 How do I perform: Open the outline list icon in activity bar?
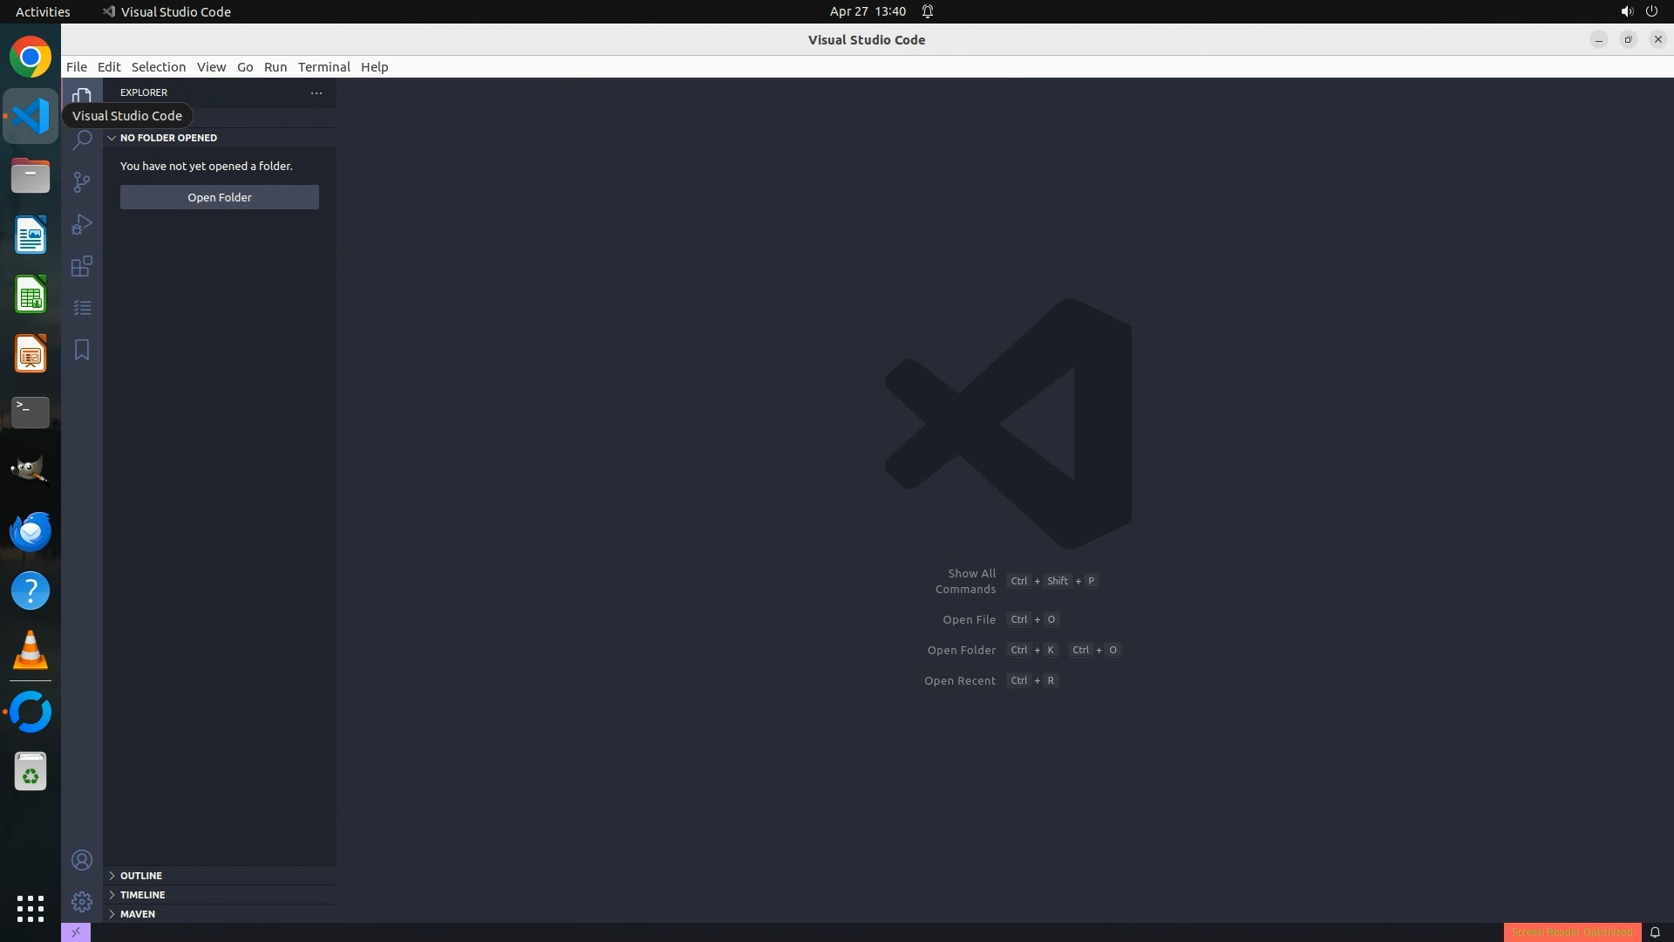click(82, 308)
